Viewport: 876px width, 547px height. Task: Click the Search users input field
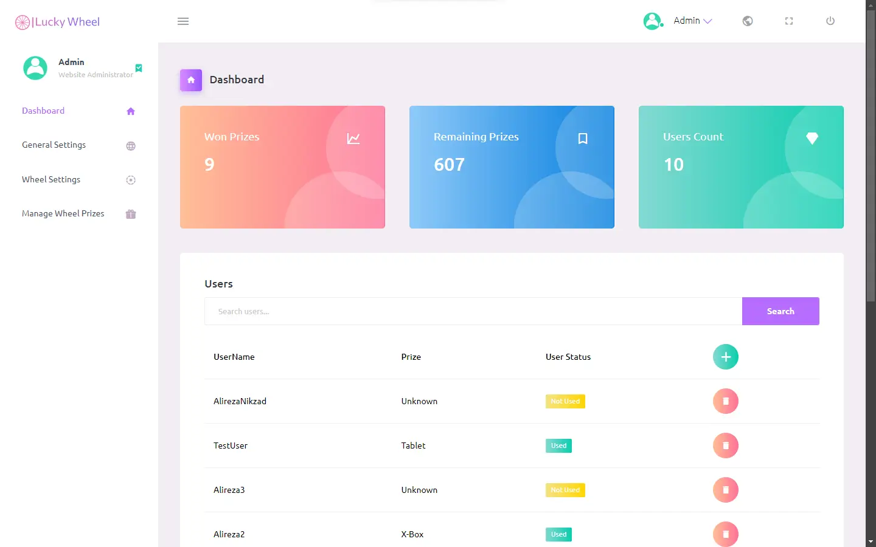473,311
